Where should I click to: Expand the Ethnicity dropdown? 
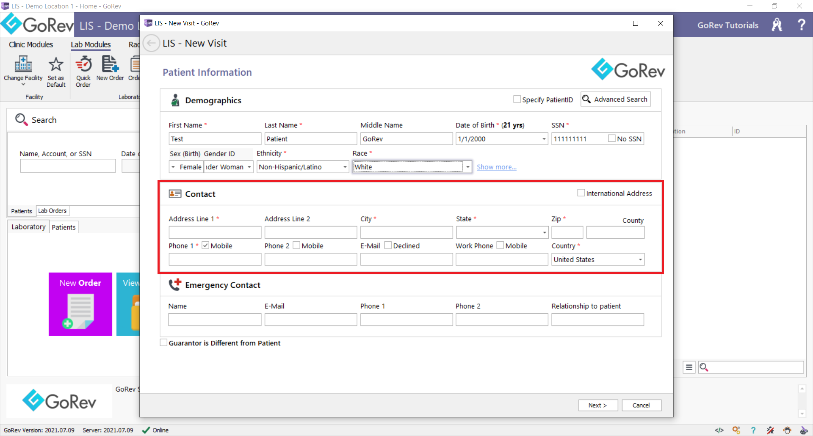(345, 167)
